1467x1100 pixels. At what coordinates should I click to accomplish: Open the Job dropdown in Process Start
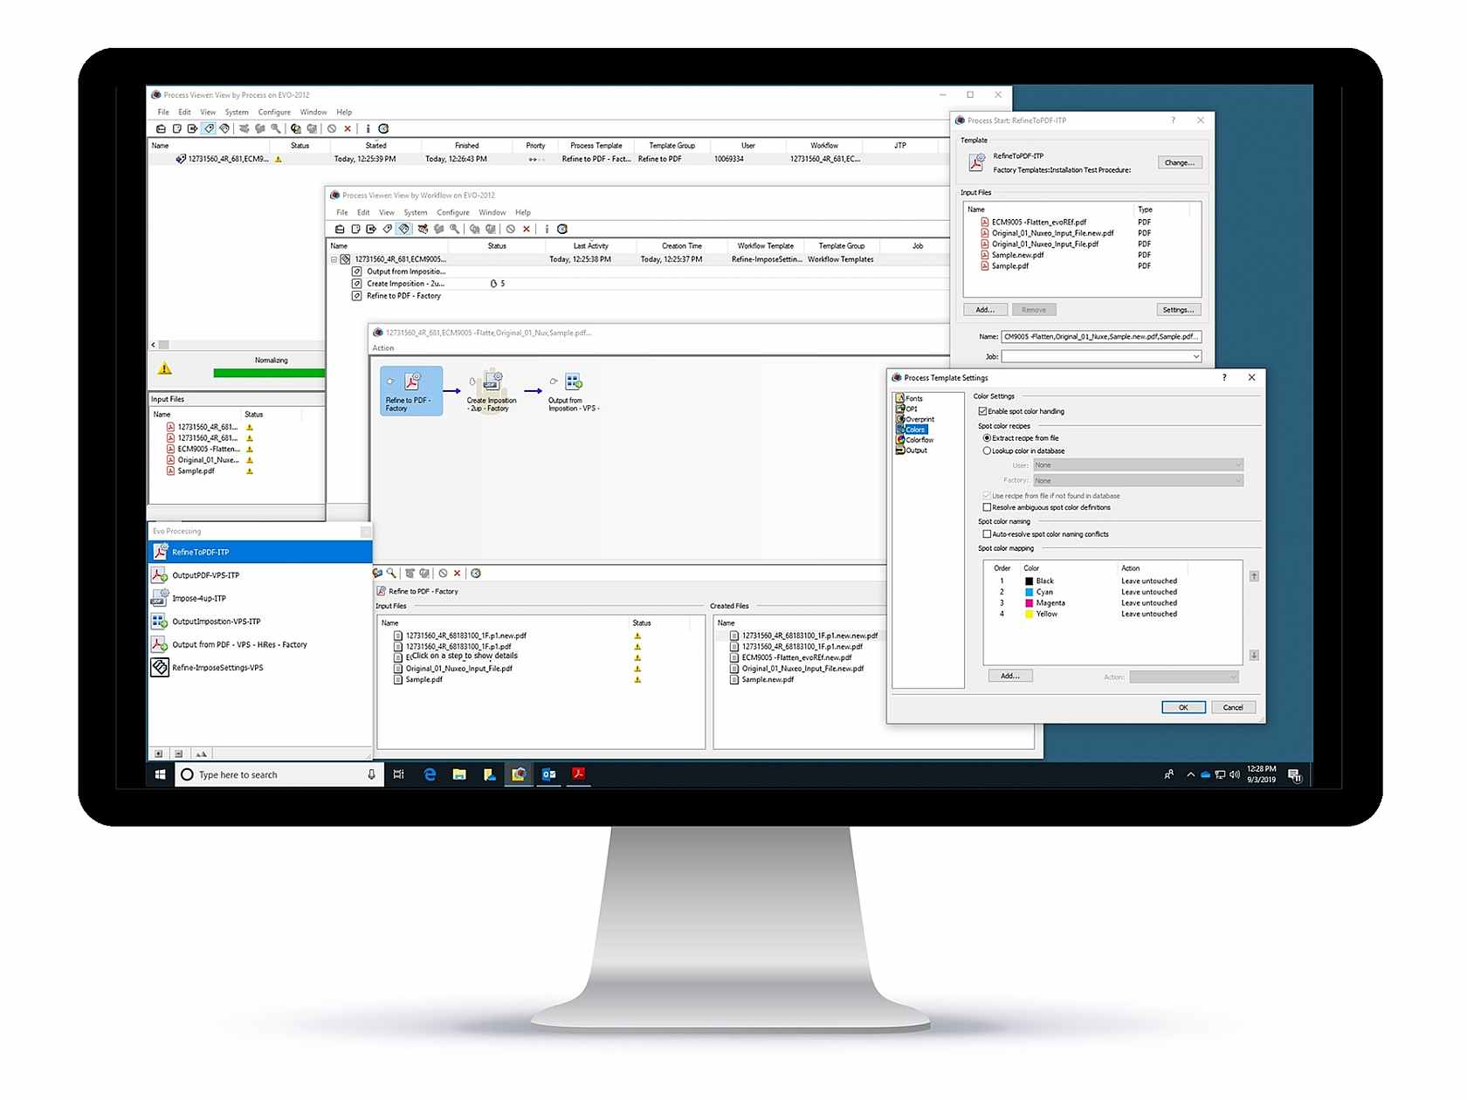(1195, 356)
